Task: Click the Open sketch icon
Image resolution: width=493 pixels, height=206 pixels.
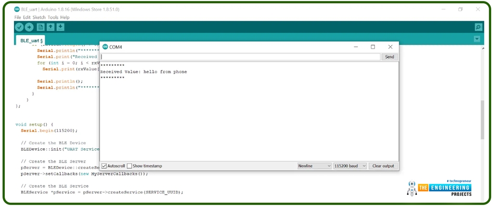Action: (x=50, y=27)
